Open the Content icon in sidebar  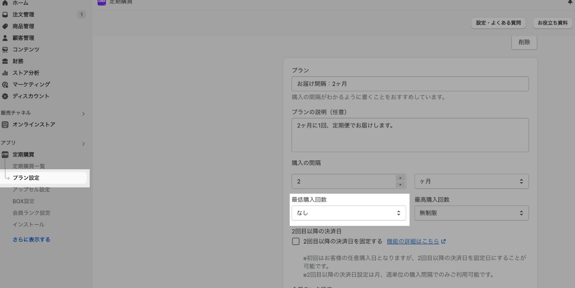tap(5, 50)
